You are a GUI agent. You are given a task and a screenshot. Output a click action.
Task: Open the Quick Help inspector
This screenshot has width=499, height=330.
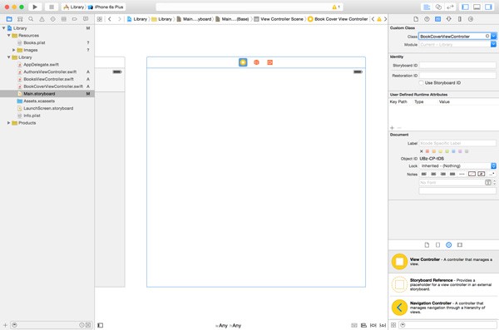coord(427,19)
